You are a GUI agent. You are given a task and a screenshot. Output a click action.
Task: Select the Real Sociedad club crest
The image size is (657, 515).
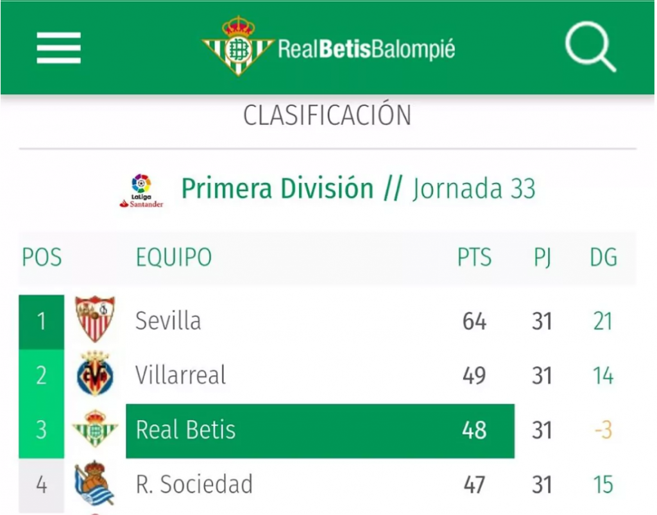pos(94,484)
